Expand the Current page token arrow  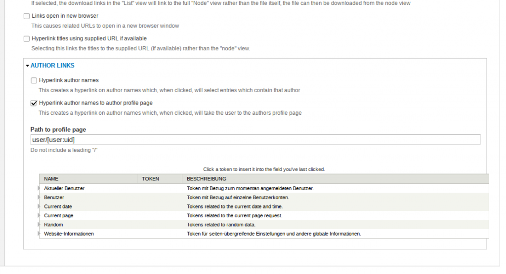click(x=40, y=215)
